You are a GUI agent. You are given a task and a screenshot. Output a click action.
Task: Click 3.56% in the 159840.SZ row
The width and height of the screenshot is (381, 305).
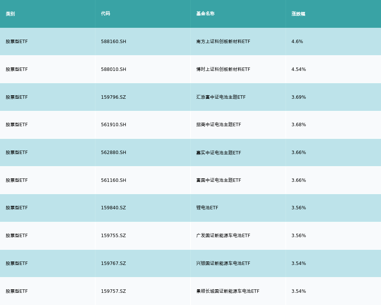299,208
